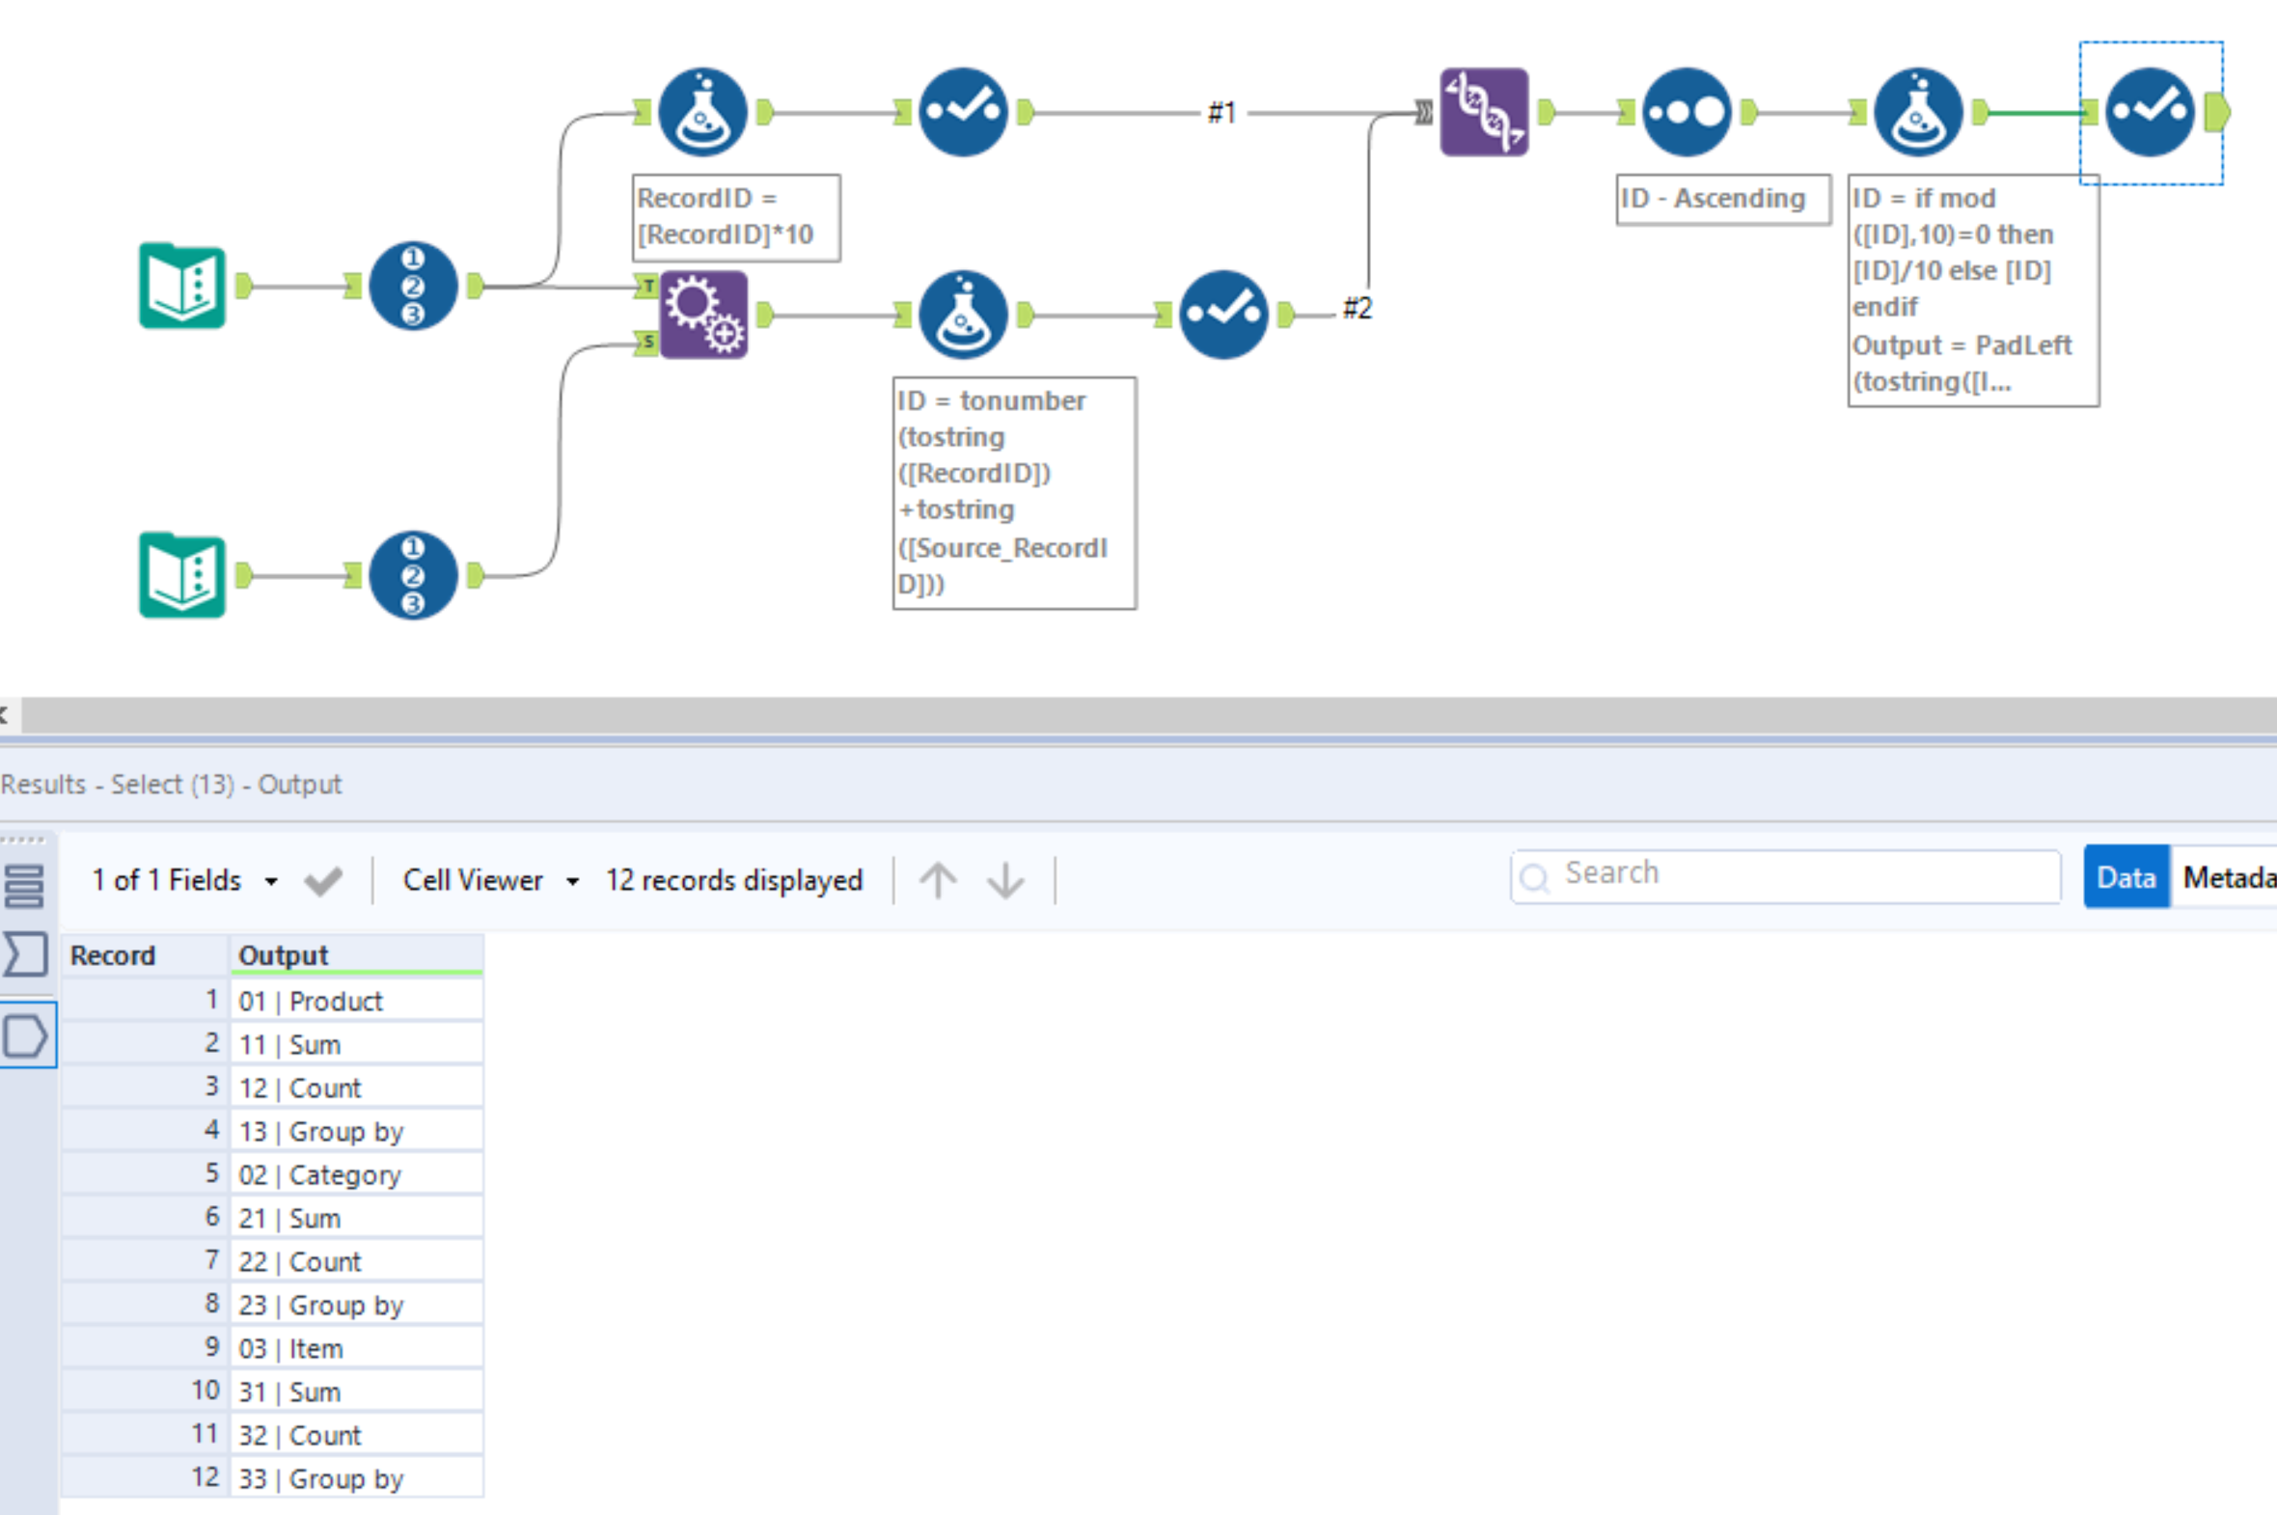Open the Record ID tool after top input

(x=413, y=285)
